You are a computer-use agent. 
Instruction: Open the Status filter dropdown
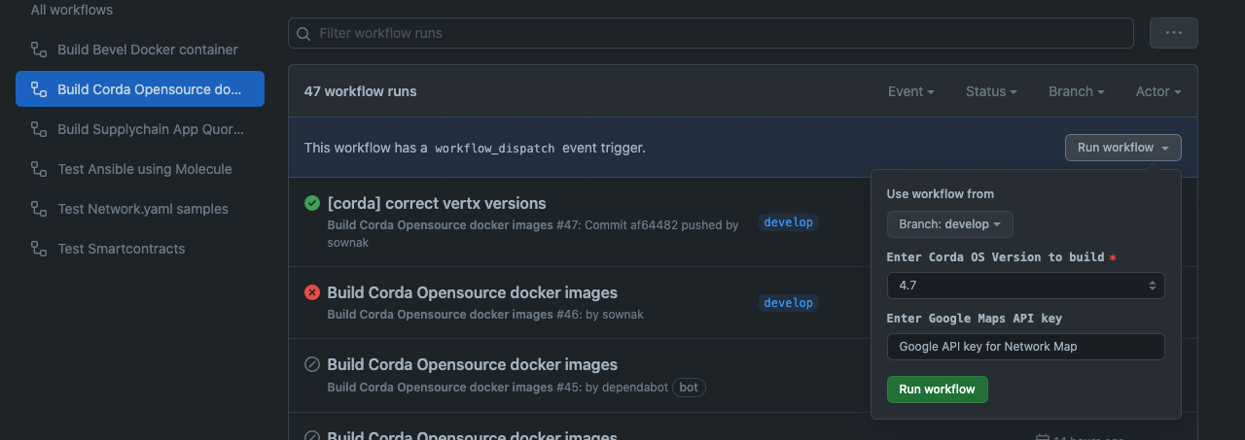991,91
